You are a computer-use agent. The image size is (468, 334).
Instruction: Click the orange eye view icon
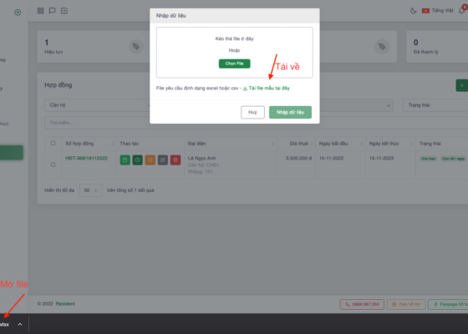[150, 160]
